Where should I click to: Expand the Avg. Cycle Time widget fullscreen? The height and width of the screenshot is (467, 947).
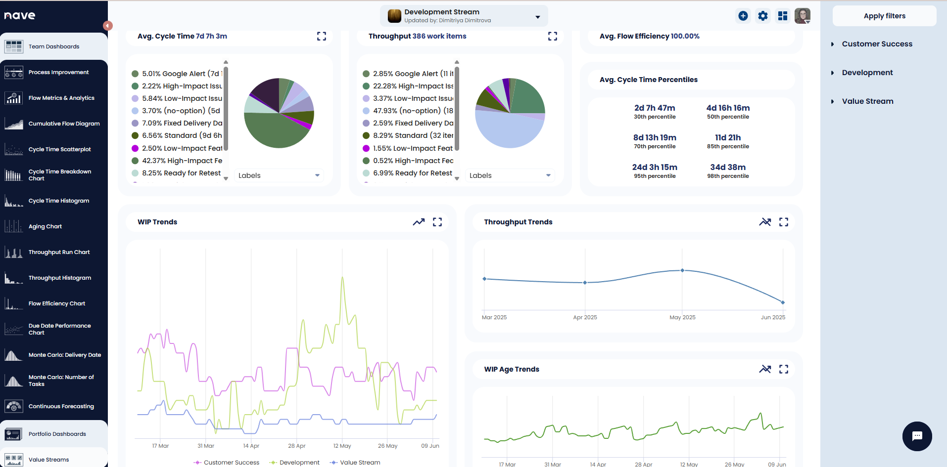[322, 36]
